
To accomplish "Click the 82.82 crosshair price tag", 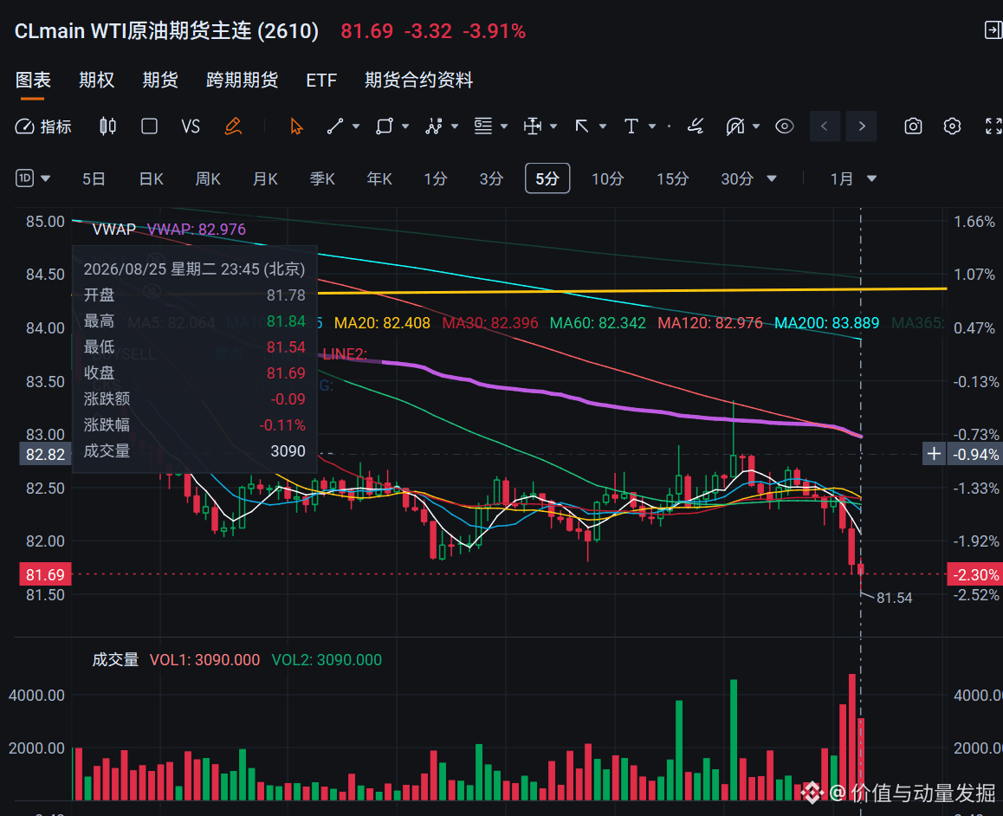I will (x=45, y=454).
